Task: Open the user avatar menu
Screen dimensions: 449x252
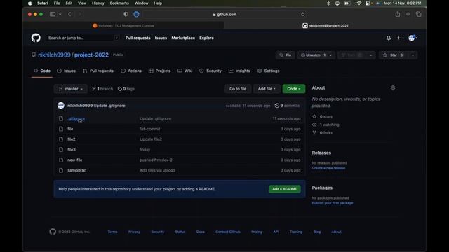Action: (413, 38)
